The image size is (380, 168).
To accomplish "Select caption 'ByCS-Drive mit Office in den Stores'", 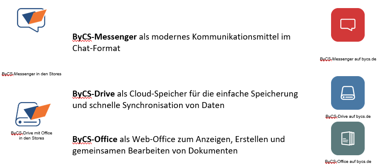I will (31, 136).
